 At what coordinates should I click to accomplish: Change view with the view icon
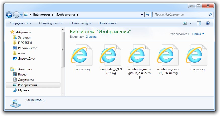click(185, 23)
